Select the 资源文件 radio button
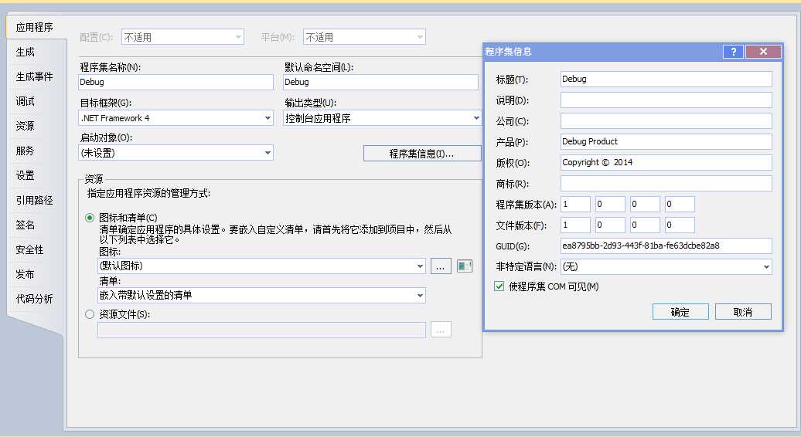Image resolution: width=801 pixels, height=437 pixels. pyautogui.click(x=90, y=314)
